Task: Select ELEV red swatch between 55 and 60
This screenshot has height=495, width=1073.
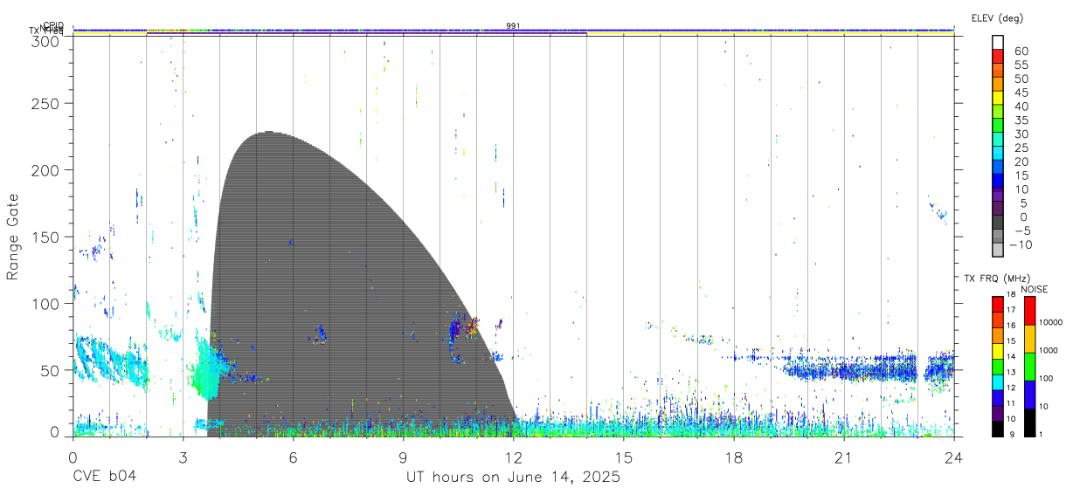Action: tap(999, 57)
